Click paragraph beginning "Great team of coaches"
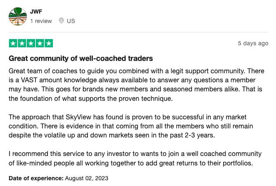Screen dimensions: 276x186 (137, 85)
